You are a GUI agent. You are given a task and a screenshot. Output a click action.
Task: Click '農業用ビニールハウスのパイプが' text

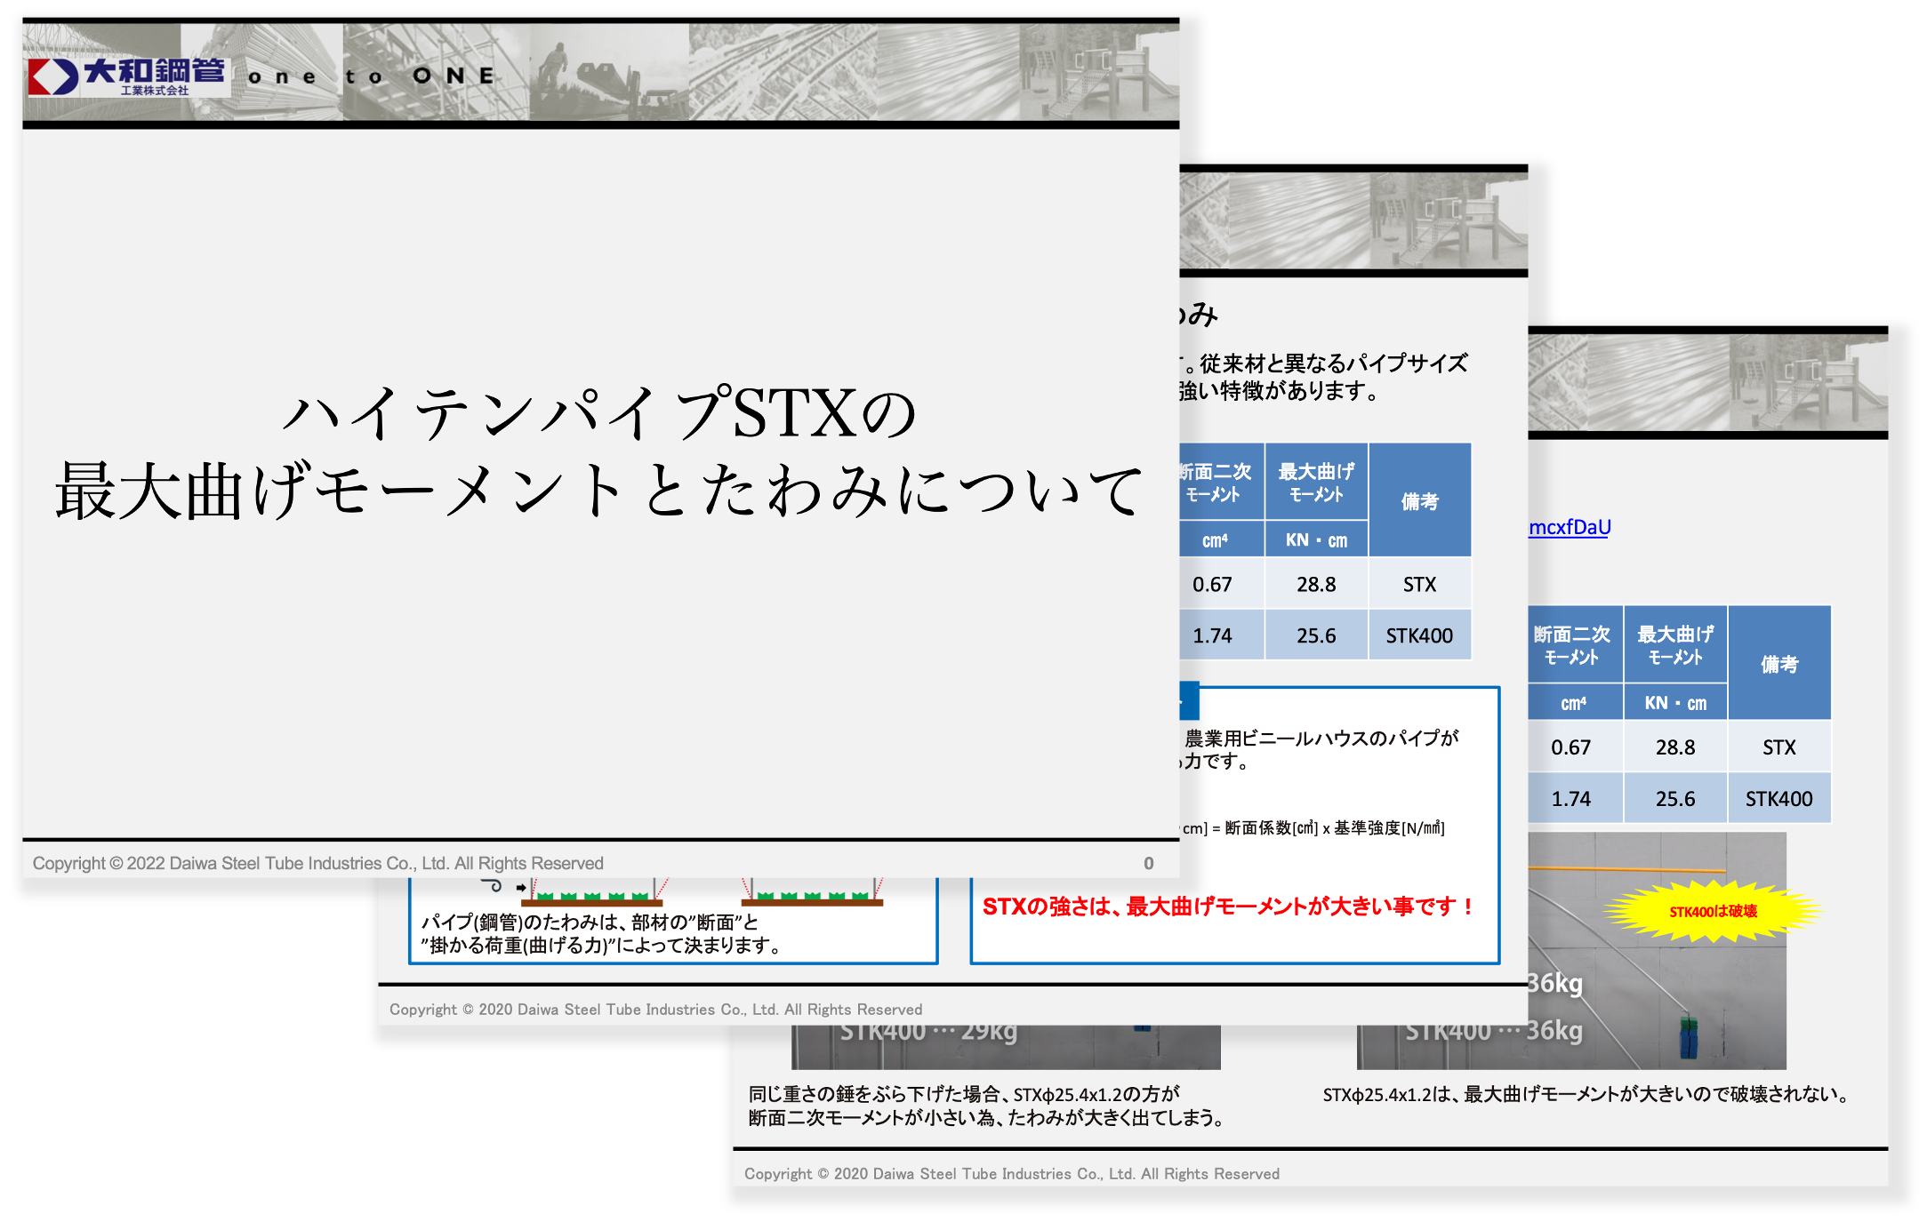1321,738
